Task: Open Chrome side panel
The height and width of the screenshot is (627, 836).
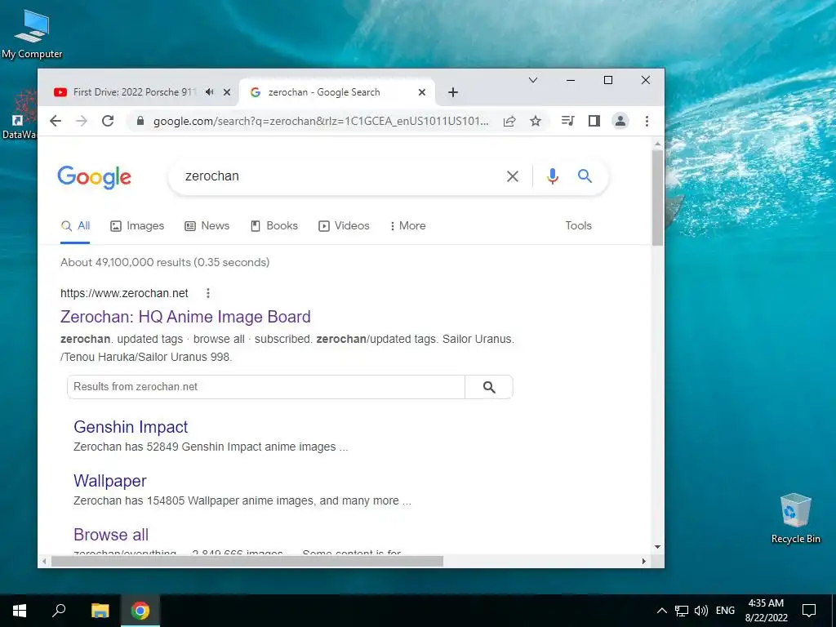Action: pos(594,121)
